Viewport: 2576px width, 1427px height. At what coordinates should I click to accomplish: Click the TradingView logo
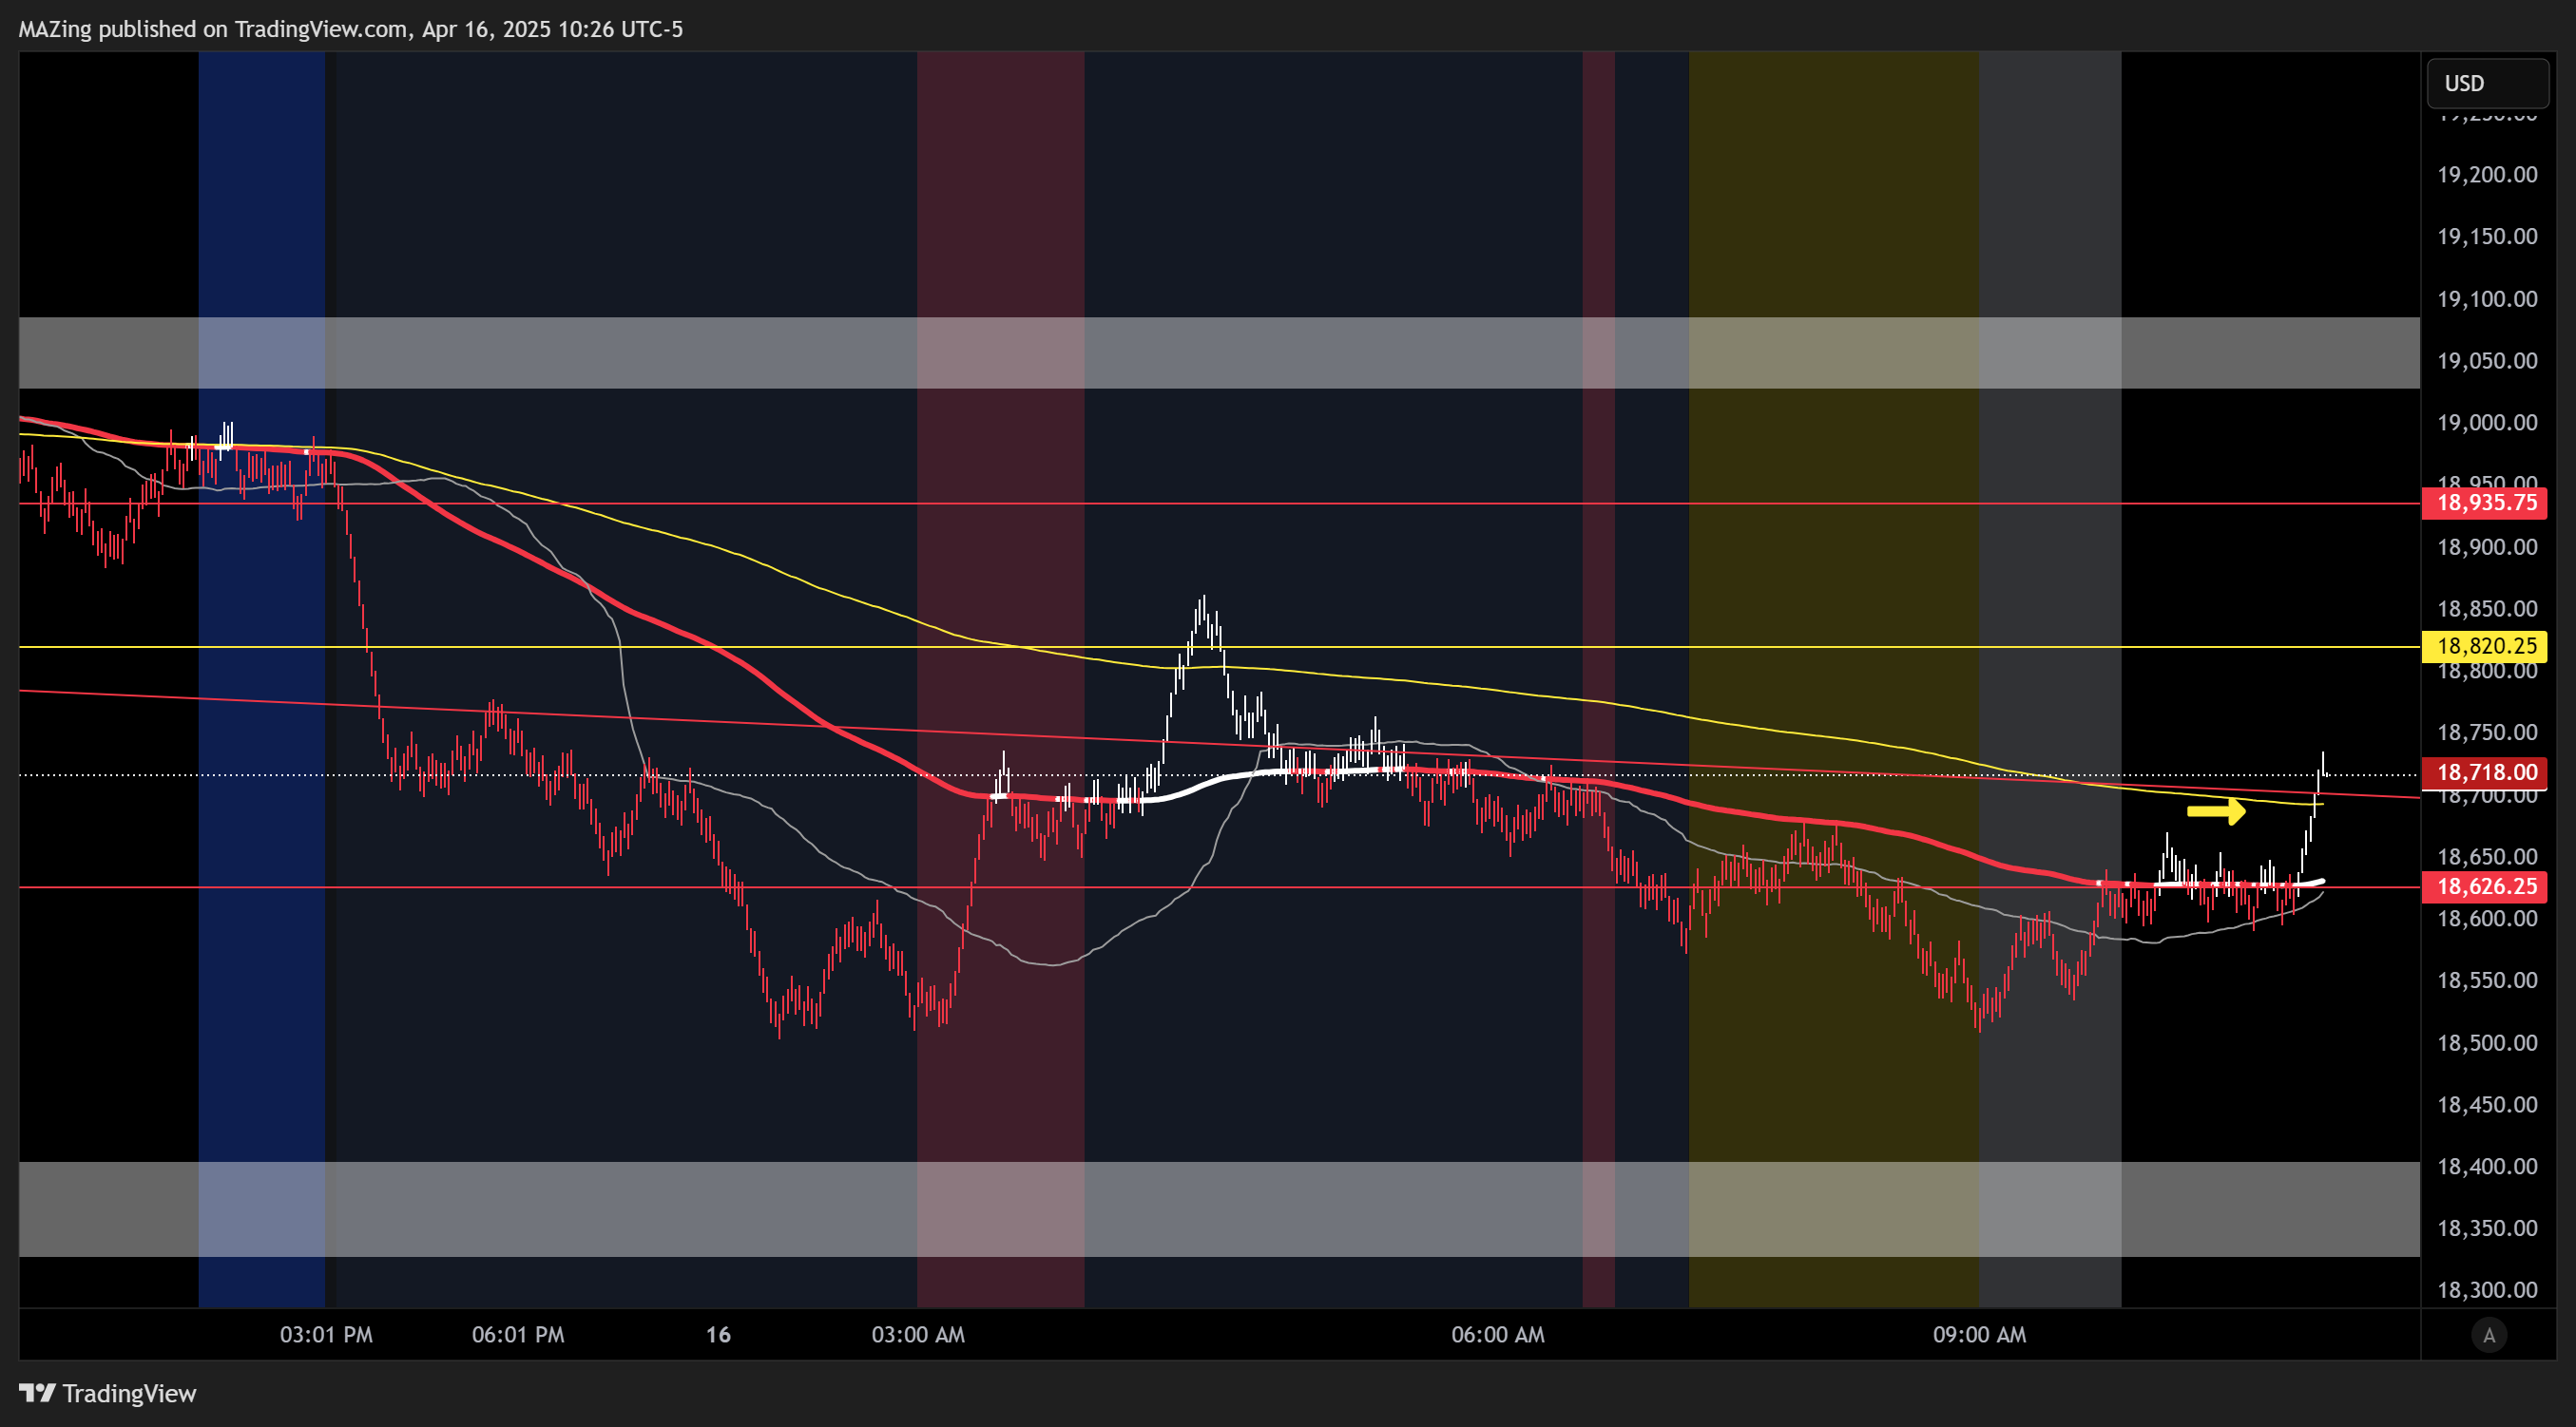coord(108,1393)
